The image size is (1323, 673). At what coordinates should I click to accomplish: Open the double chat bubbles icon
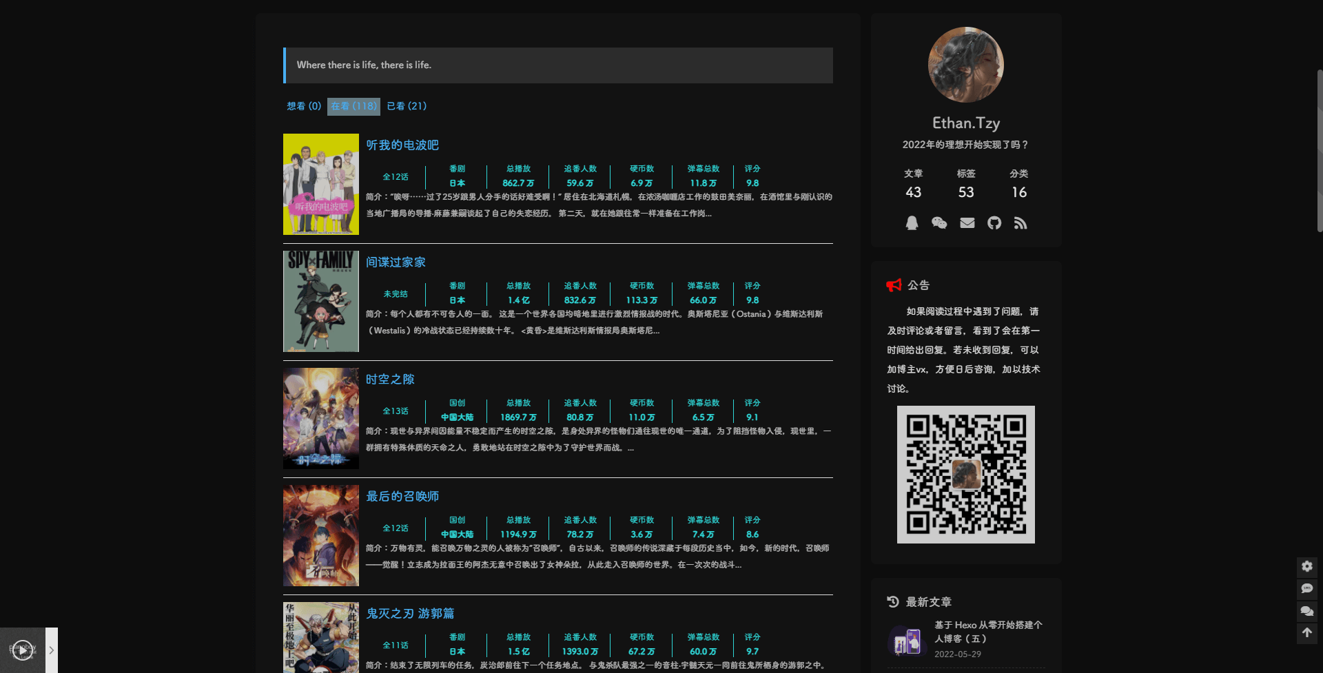coord(1306,610)
